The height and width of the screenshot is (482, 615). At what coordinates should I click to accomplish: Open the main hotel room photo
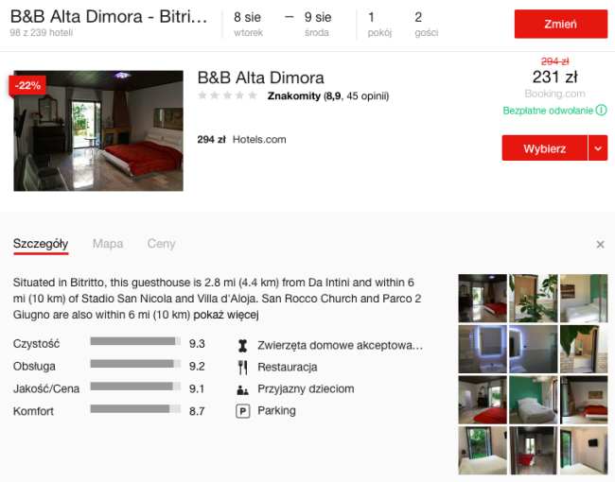97,130
